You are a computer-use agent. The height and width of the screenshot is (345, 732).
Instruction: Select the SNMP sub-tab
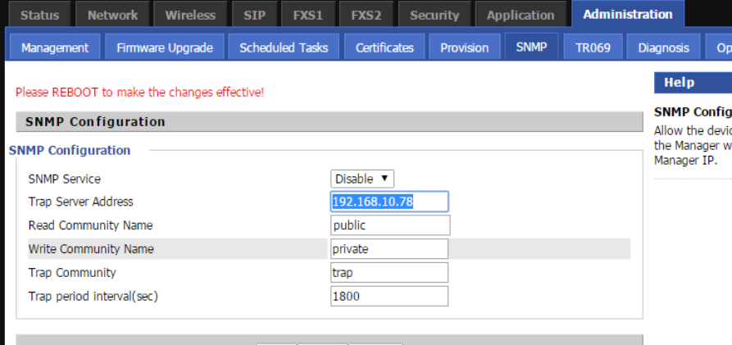click(531, 47)
